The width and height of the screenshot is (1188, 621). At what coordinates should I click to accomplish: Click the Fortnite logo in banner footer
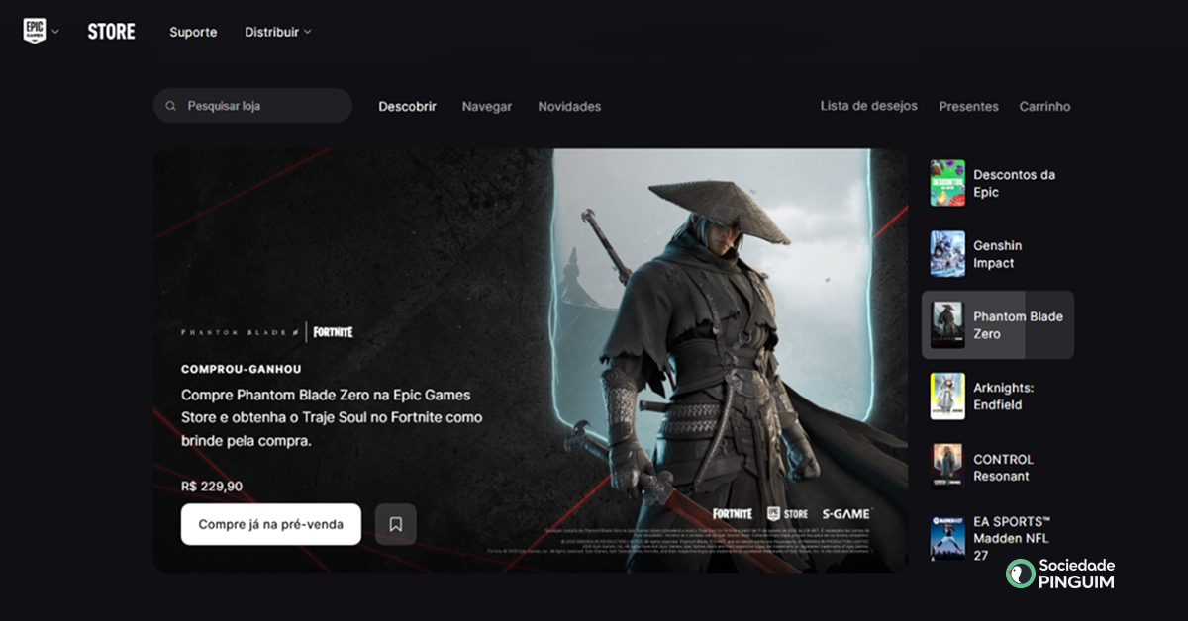(733, 514)
